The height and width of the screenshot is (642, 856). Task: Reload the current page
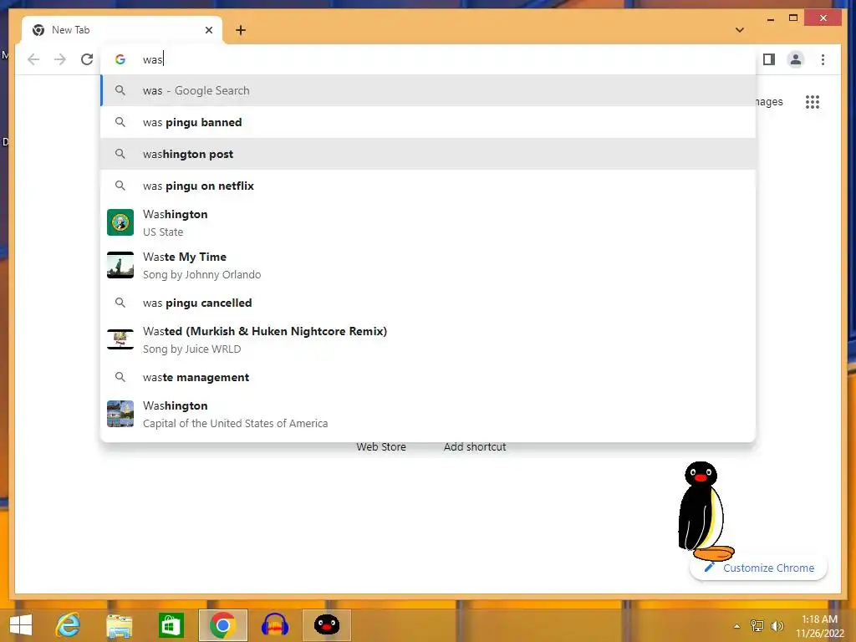coord(87,59)
